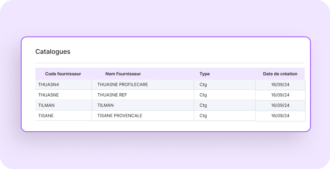The height and width of the screenshot is (169, 330).
Task: Open the THUASNE REF supplier name cell
Action: click(x=112, y=95)
